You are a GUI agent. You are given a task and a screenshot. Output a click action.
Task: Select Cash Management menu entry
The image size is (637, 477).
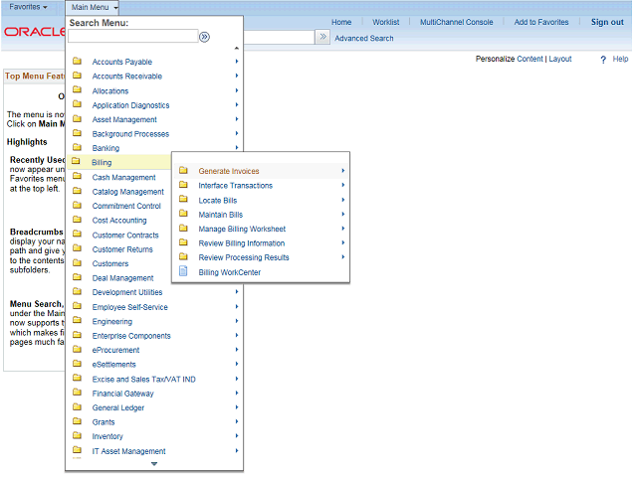tap(123, 178)
